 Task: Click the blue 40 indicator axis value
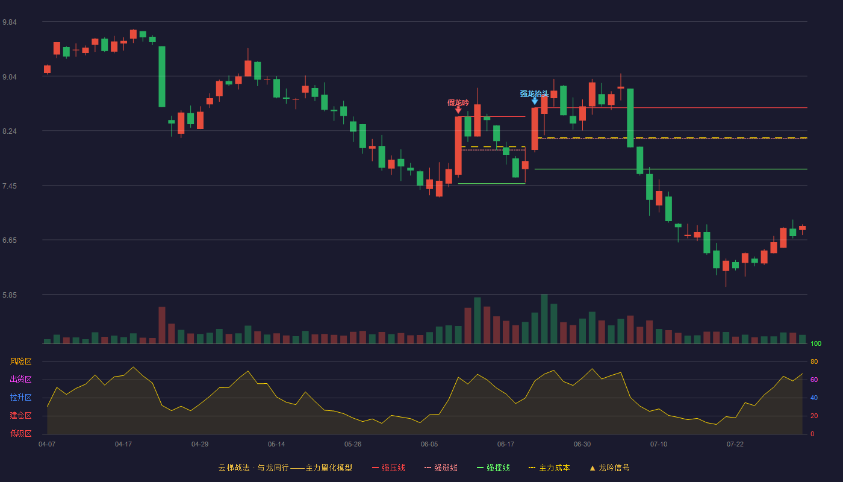pyautogui.click(x=814, y=398)
